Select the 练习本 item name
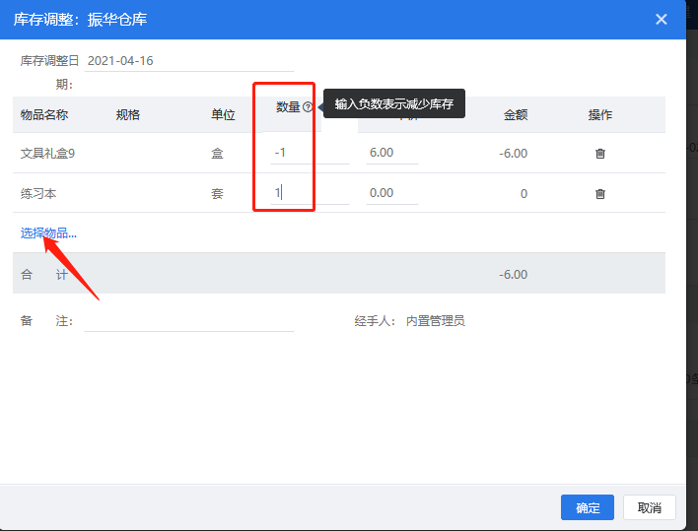Viewport: 698px width, 531px height. click(38, 194)
